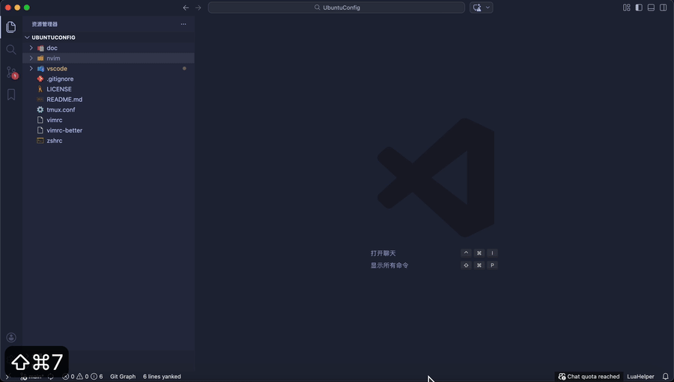Go forward with the right arrow
674x382 pixels.
click(198, 7)
